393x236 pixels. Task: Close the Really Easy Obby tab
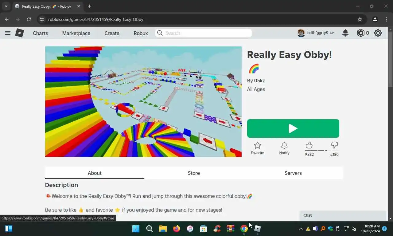click(x=79, y=6)
